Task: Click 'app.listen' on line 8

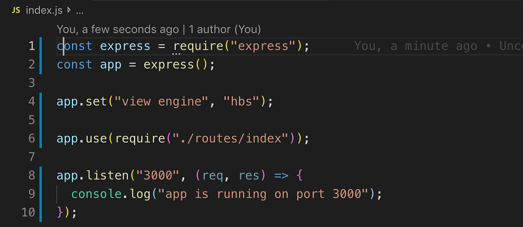Action: coord(92,176)
